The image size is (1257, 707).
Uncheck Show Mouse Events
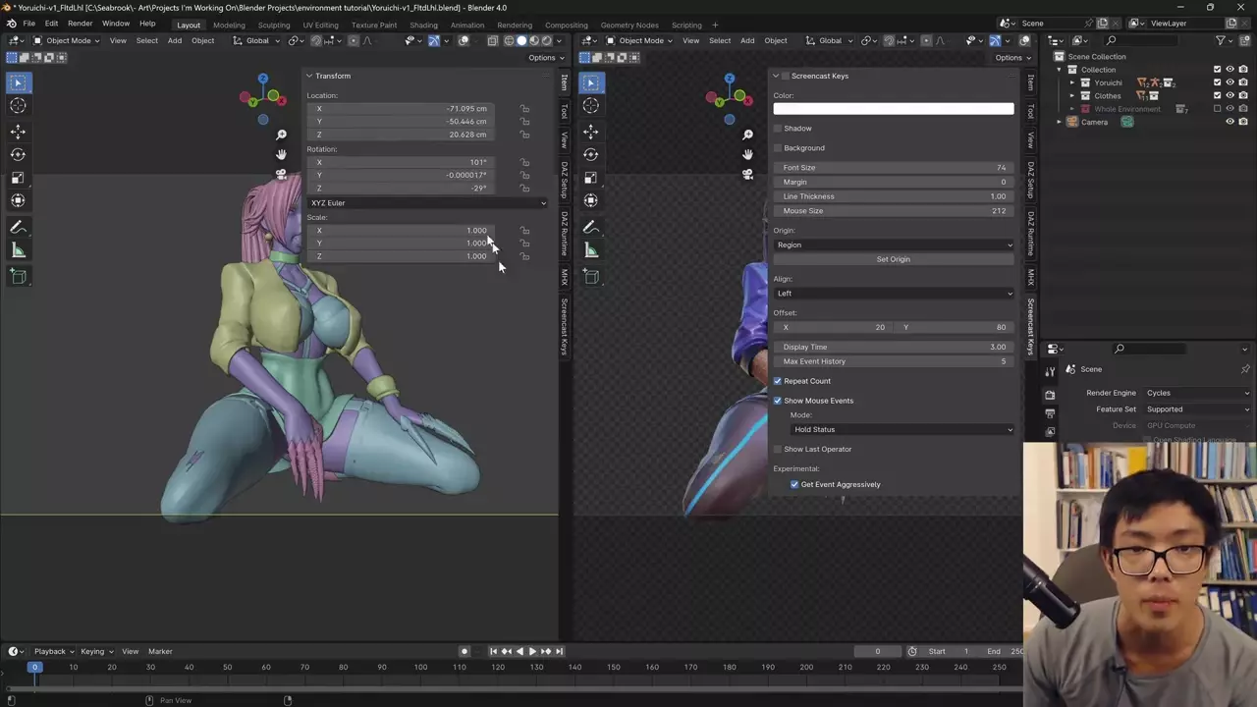(x=778, y=401)
